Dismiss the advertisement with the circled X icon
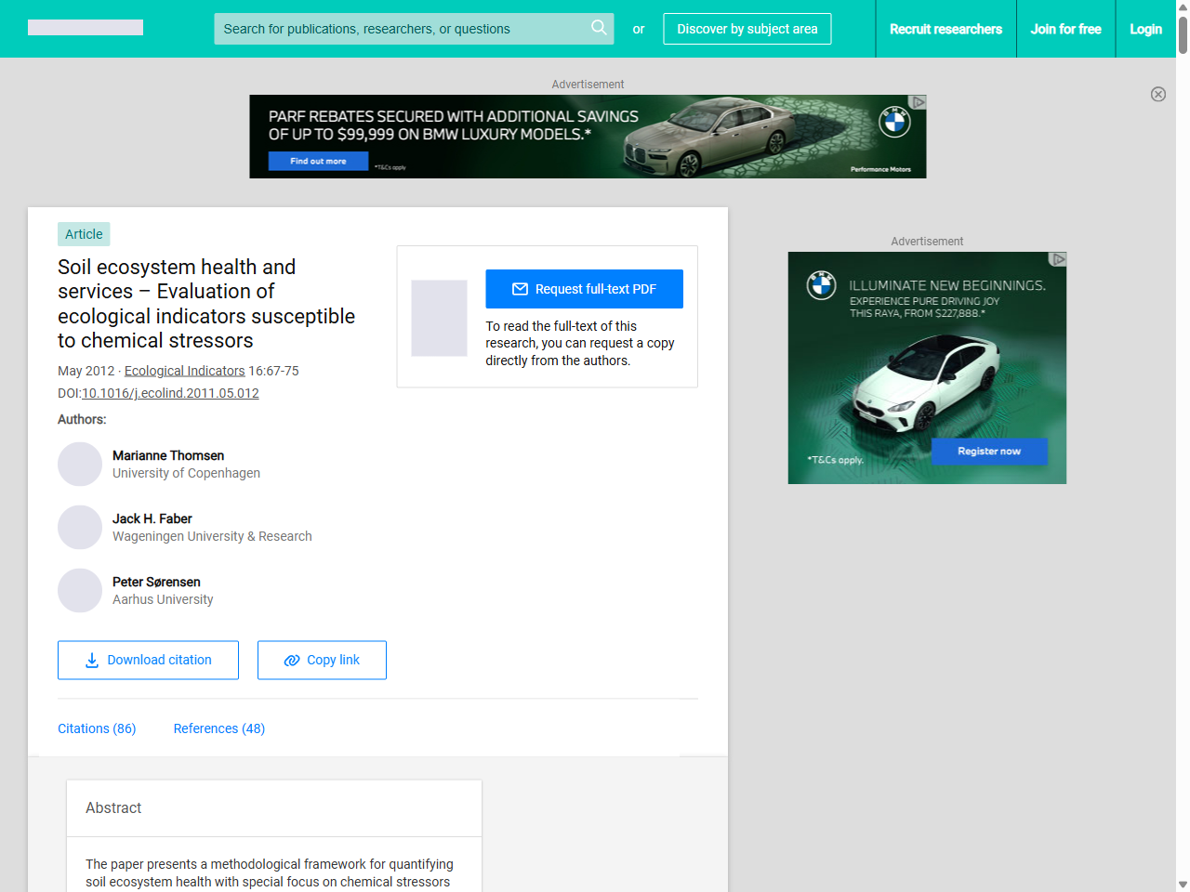 [1158, 94]
